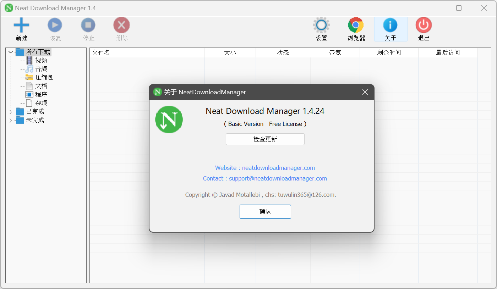Viewport: 497px width, 289px height.
Task: Click the 恢复 resume download icon
Action: (55, 25)
